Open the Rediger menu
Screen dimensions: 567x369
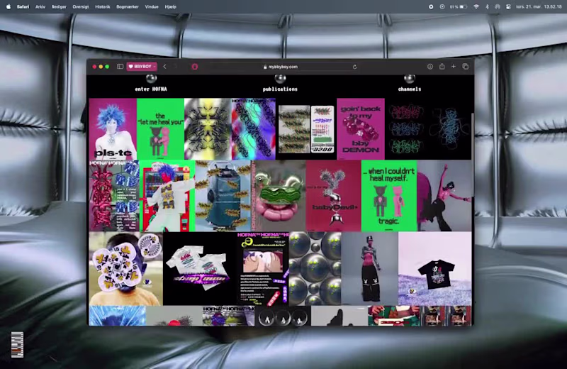59,6
